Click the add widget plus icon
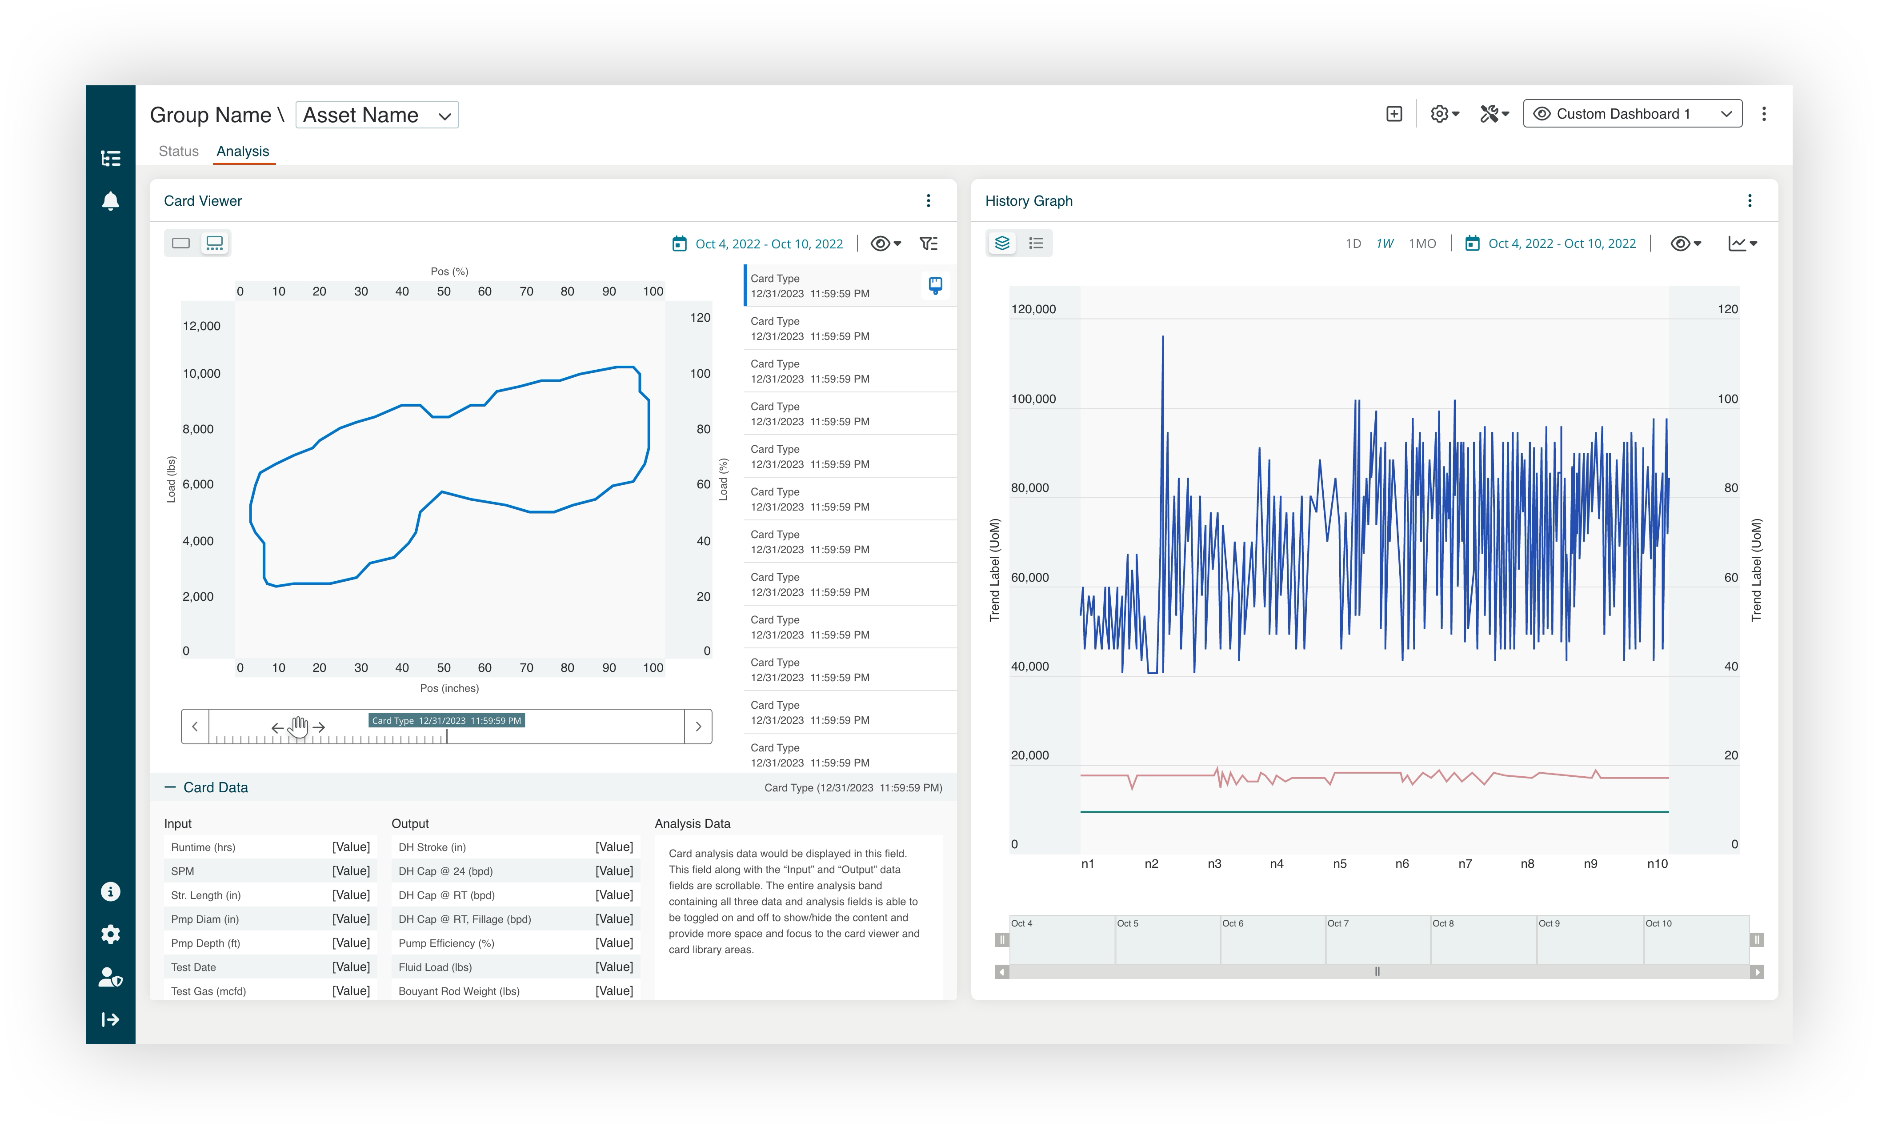The width and height of the screenshot is (1878, 1130). tap(1393, 114)
